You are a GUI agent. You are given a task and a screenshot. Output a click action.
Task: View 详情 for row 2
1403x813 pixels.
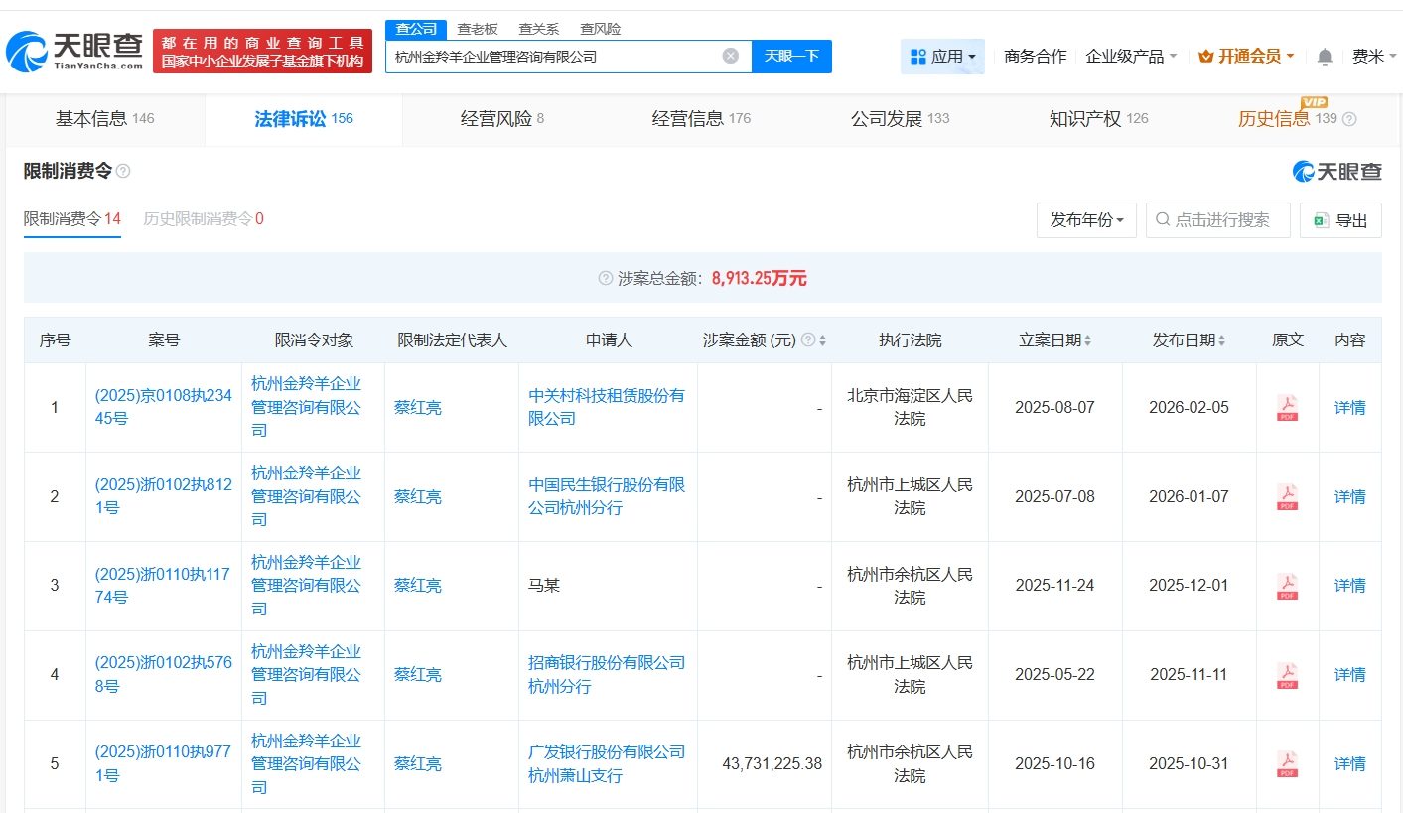point(1349,496)
